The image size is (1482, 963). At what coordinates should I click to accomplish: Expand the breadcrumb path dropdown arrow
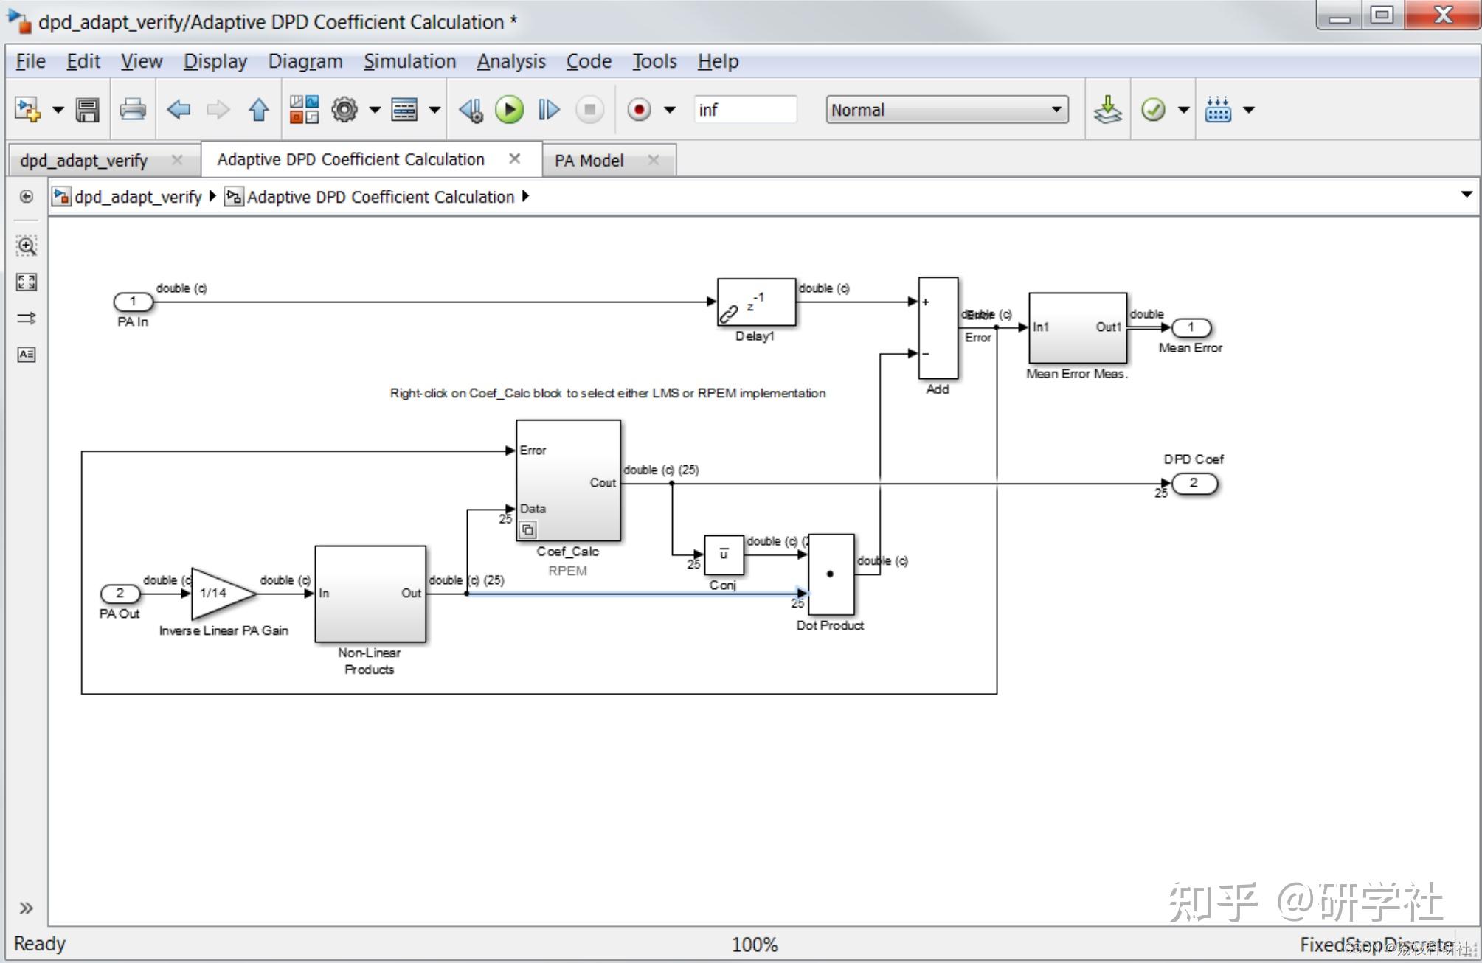tap(1466, 195)
